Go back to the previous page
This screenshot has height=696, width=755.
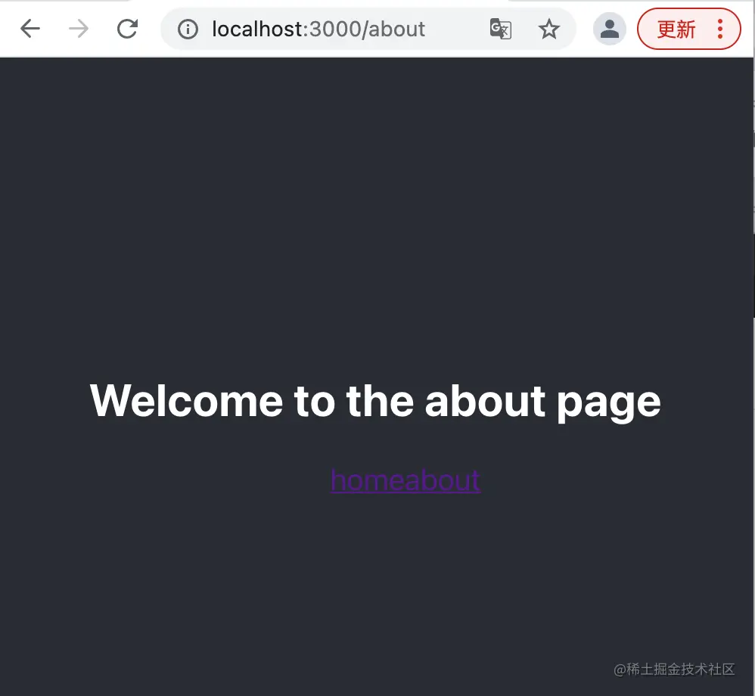tap(30, 29)
